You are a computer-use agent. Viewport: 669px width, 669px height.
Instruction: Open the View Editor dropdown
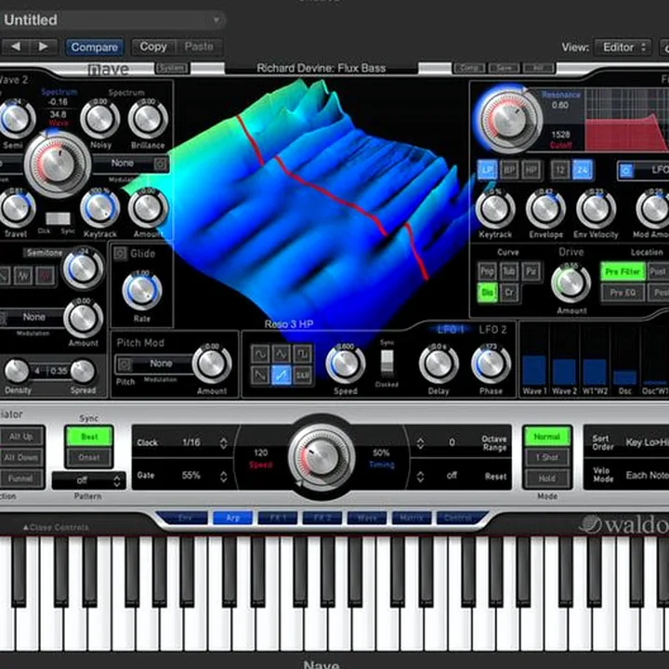(623, 47)
